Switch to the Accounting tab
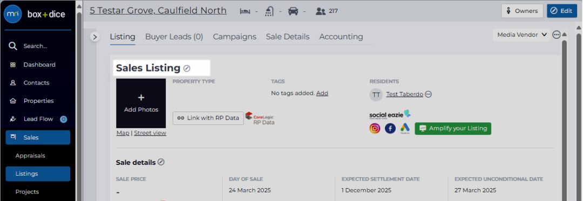This screenshot has height=201, width=583. pos(341,37)
